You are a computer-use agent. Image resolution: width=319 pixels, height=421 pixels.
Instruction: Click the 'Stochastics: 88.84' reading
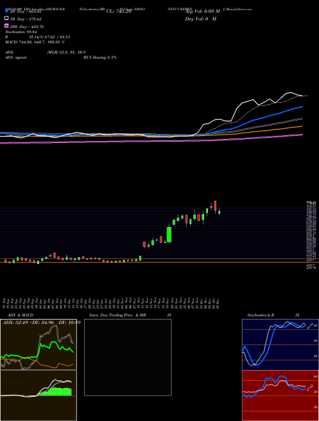(20, 32)
